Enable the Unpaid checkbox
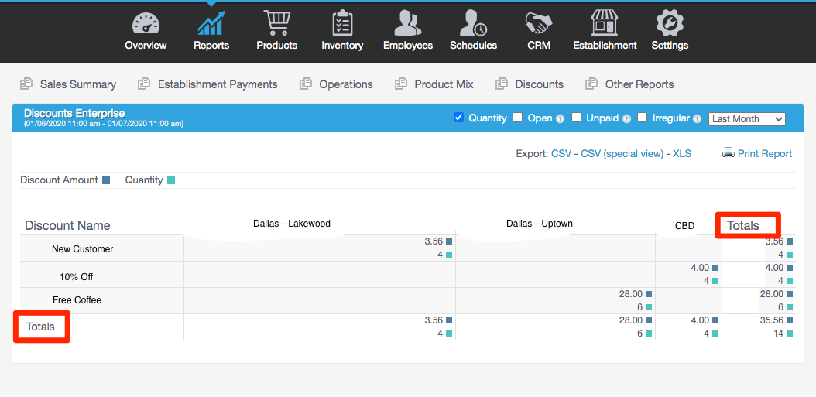Viewport: 816px width, 397px height. [x=576, y=118]
